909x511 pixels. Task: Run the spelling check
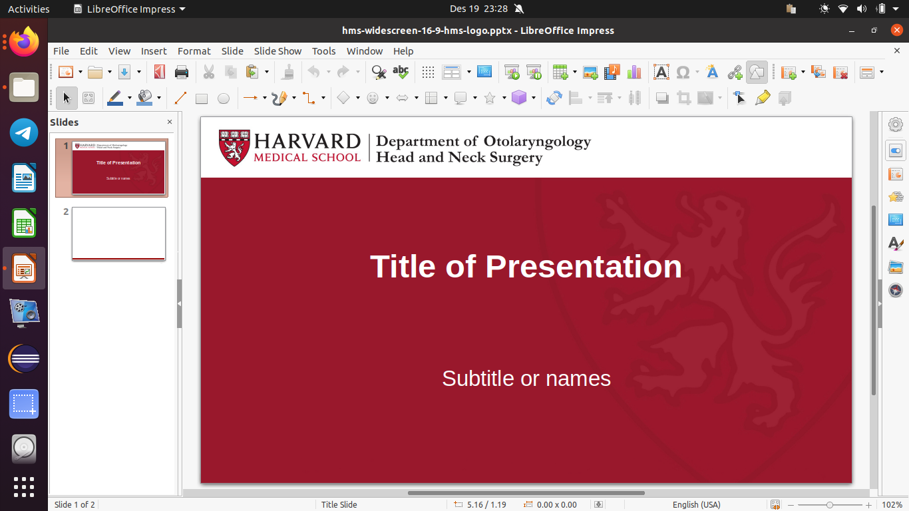point(401,72)
